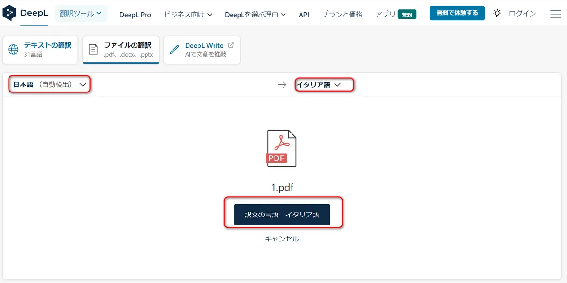Screen dimensions: 567x283
Task: Open the DeepL Write tab
Action: click(202, 50)
